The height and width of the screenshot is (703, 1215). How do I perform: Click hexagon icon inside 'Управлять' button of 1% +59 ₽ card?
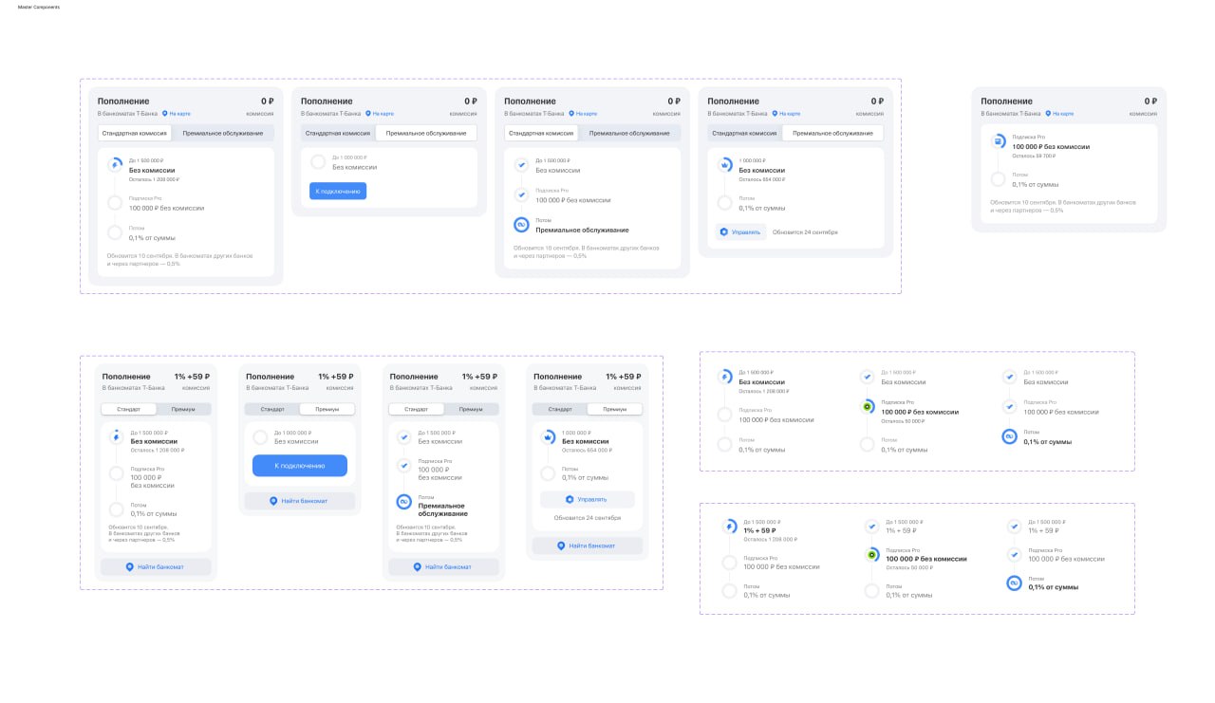pos(570,499)
